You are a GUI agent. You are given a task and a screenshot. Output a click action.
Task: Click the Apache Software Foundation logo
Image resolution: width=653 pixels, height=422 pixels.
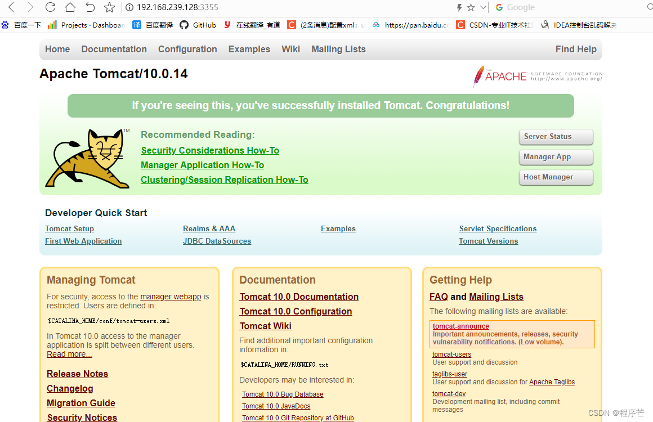[538, 76]
